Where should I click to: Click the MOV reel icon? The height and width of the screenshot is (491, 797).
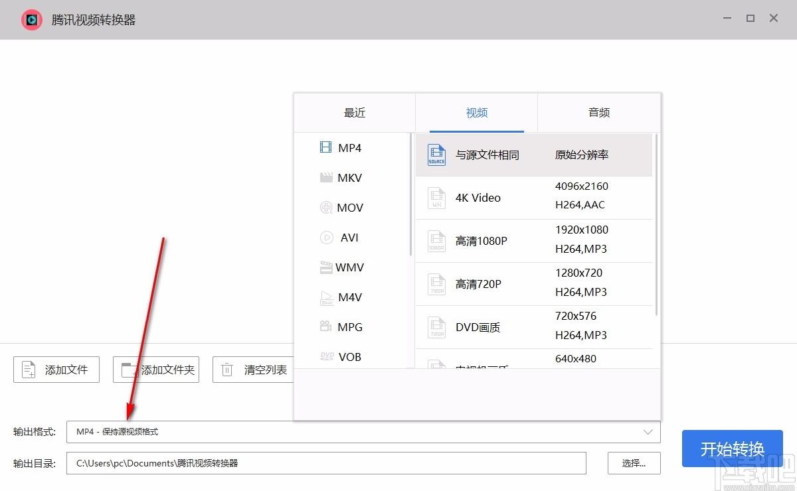tap(326, 208)
